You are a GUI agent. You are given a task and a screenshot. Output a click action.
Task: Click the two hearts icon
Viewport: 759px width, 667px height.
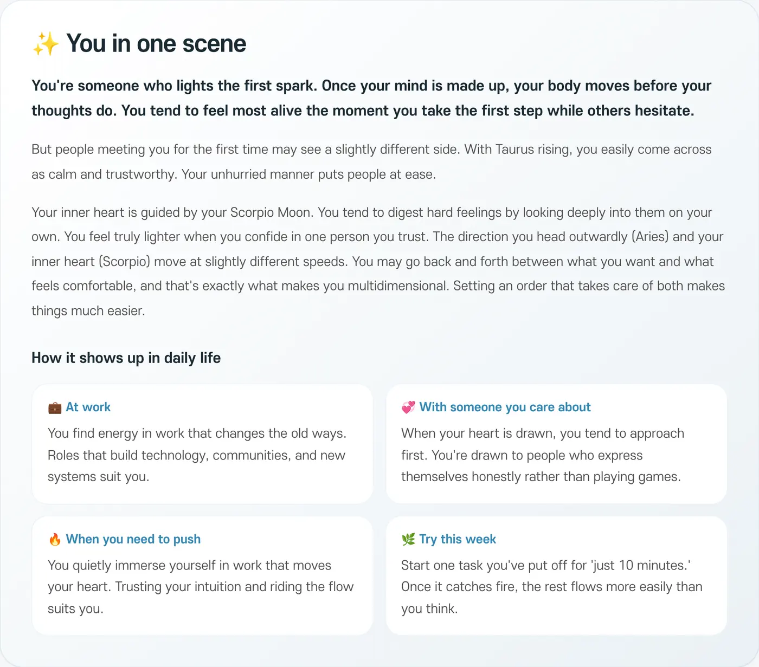408,407
